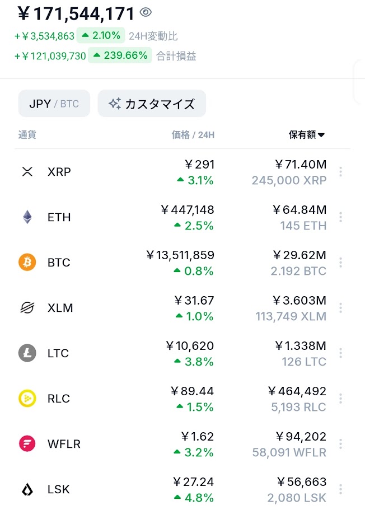Click the 2.10% 24H change badge
Screen dimensions: 365x510
click(101, 36)
